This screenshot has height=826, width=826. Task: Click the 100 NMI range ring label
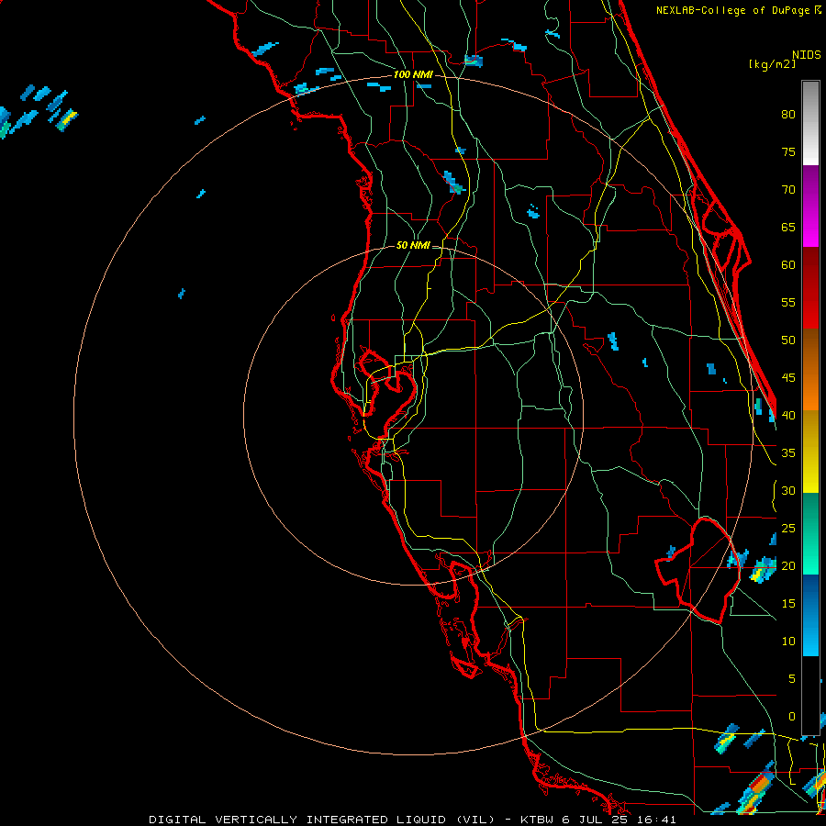click(413, 74)
